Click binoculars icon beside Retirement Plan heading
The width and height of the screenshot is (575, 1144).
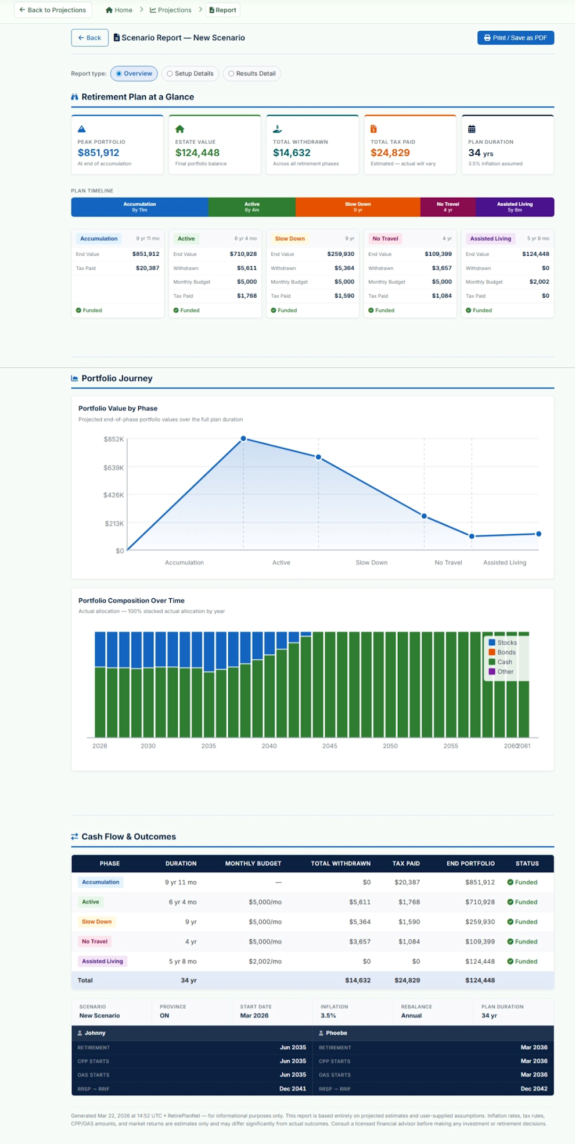click(74, 97)
